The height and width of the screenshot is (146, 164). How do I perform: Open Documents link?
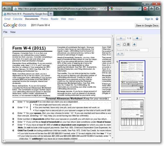click(32, 19)
